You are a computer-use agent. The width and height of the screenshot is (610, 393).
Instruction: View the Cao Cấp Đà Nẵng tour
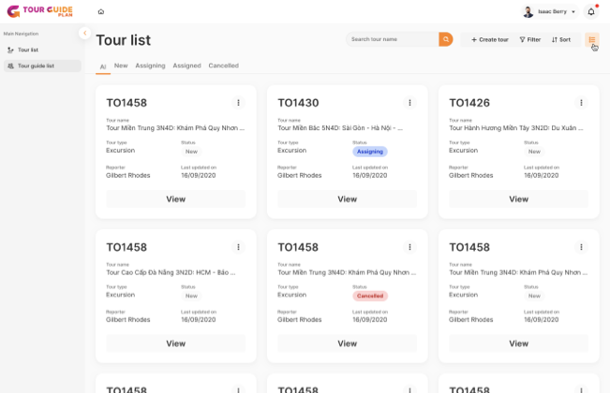pos(176,343)
